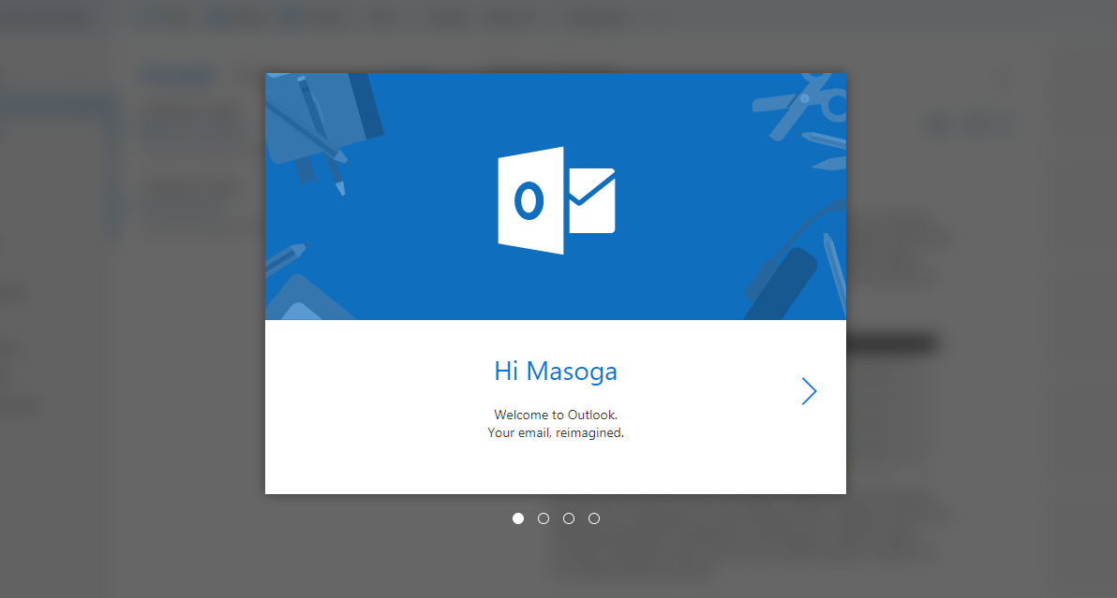1117x598 pixels.
Task: Jump to the second welcome page dot
Action: pyautogui.click(x=544, y=518)
